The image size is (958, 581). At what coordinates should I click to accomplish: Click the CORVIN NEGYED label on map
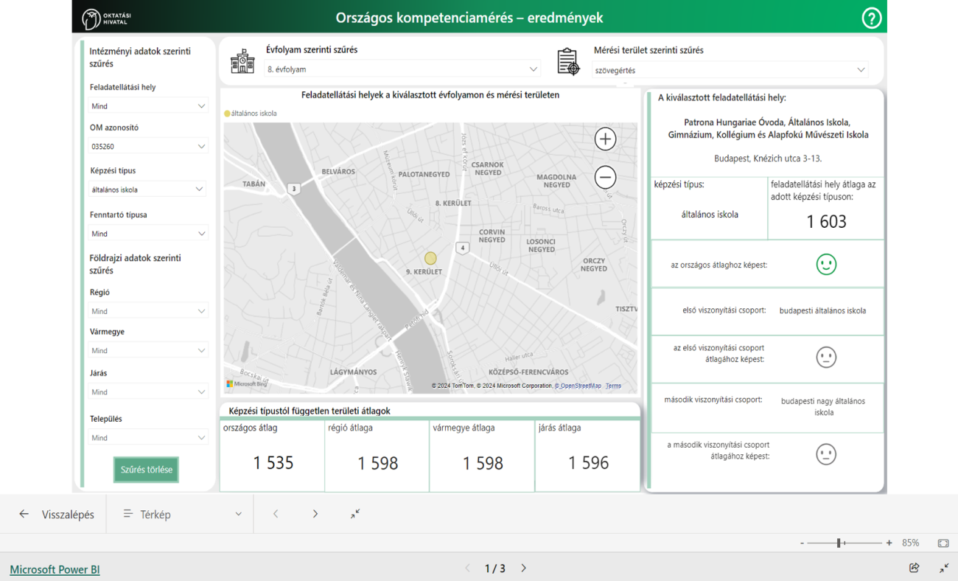tap(492, 236)
